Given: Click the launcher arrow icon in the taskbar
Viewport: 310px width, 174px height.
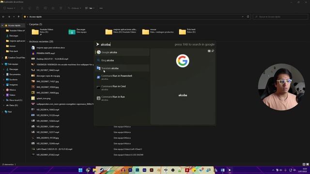Looking at the screenshot, I should click(230, 170).
